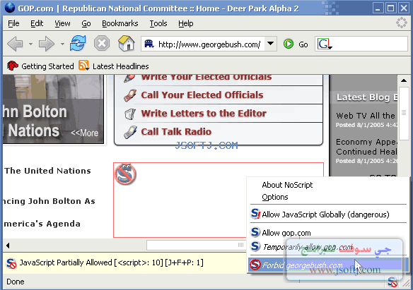Click the Latest Headlines RSS feed icon

(x=83, y=66)
